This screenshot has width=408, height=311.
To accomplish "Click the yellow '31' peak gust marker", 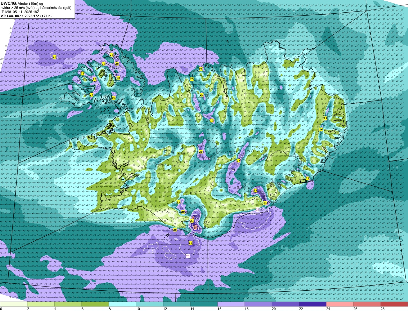I will click(265, 203).
